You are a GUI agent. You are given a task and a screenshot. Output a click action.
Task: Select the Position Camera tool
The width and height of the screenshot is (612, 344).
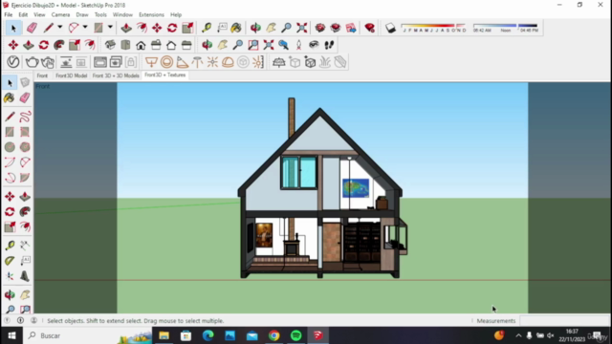pos(299,45)
